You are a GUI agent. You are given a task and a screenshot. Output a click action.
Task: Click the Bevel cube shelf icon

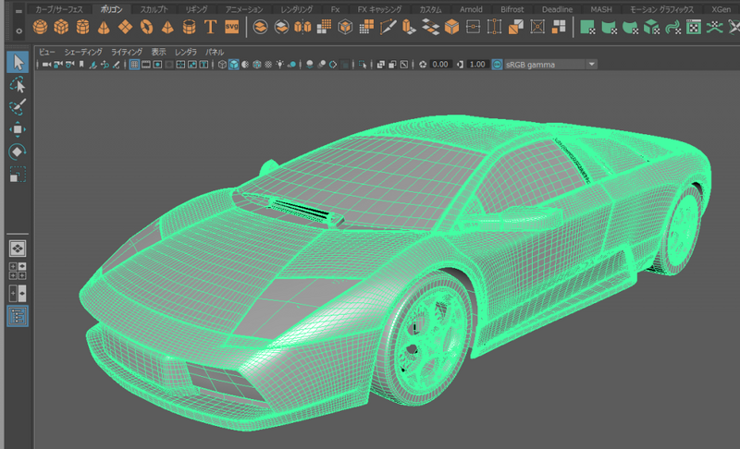(451, 28)
